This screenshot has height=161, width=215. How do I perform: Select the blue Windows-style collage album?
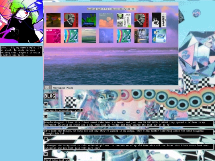159,36
